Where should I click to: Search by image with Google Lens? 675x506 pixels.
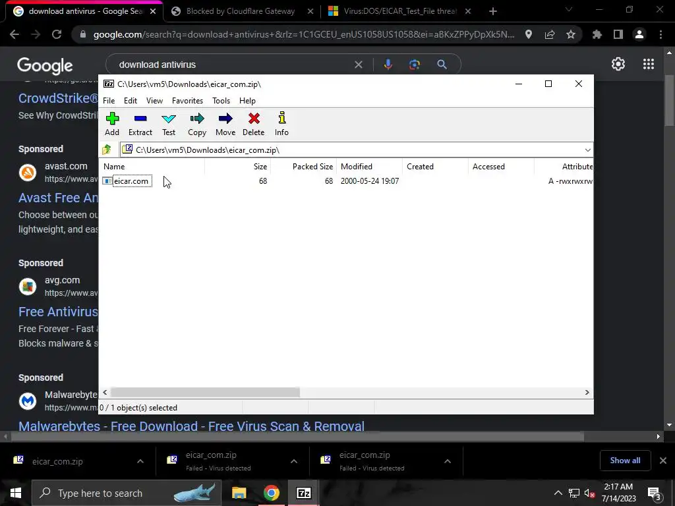(414, 65)
